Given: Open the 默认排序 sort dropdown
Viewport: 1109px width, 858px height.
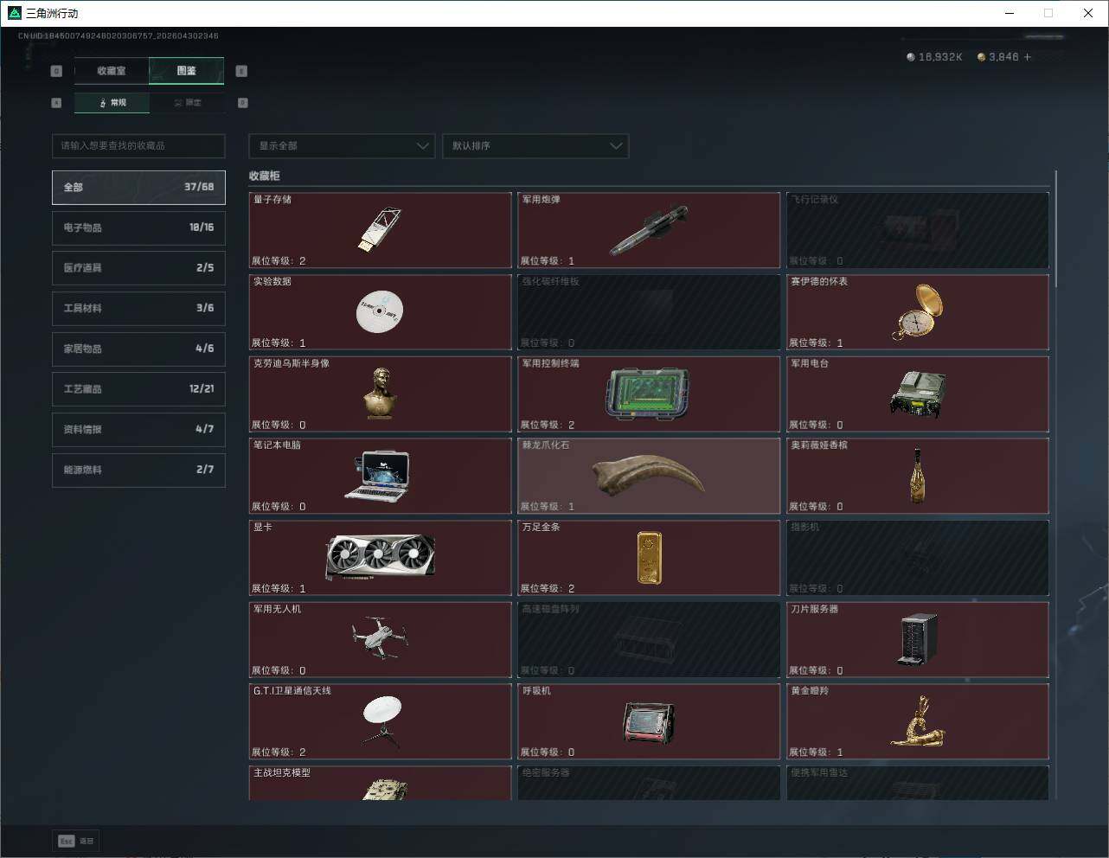Looking at the screenshot, I should tap(535, 146).
